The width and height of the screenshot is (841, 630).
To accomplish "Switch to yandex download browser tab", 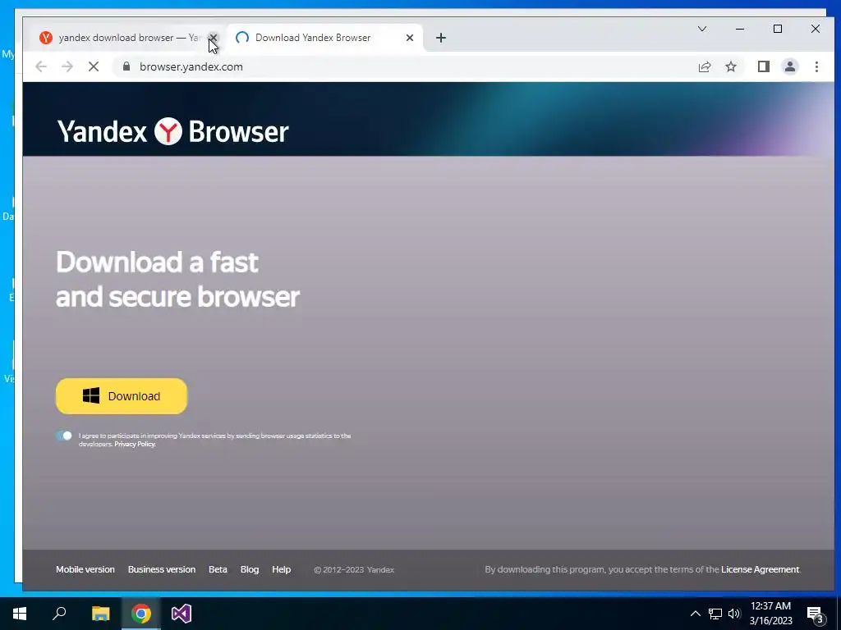I will (122, 38).
